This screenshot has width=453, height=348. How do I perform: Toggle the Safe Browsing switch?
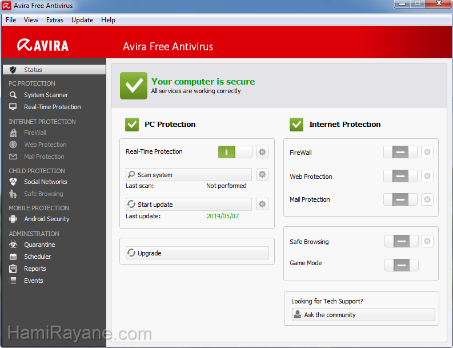[x=402, y=241]
